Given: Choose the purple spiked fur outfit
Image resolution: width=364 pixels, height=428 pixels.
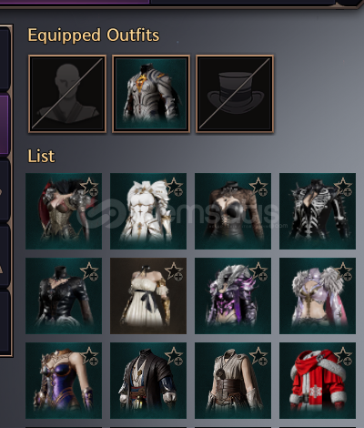Looking at the screenshot, I should 233,296.
